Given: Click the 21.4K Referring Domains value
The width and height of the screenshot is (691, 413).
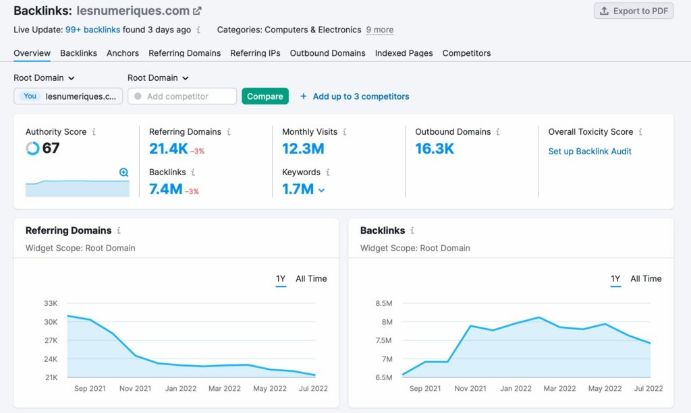Looking at the screenshot, I should point(168,149).
